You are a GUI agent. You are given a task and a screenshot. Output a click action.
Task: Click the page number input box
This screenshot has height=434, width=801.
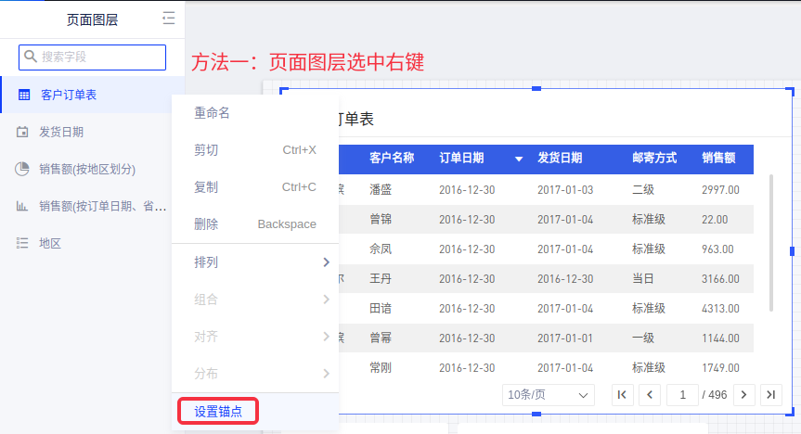coord(682,395)
